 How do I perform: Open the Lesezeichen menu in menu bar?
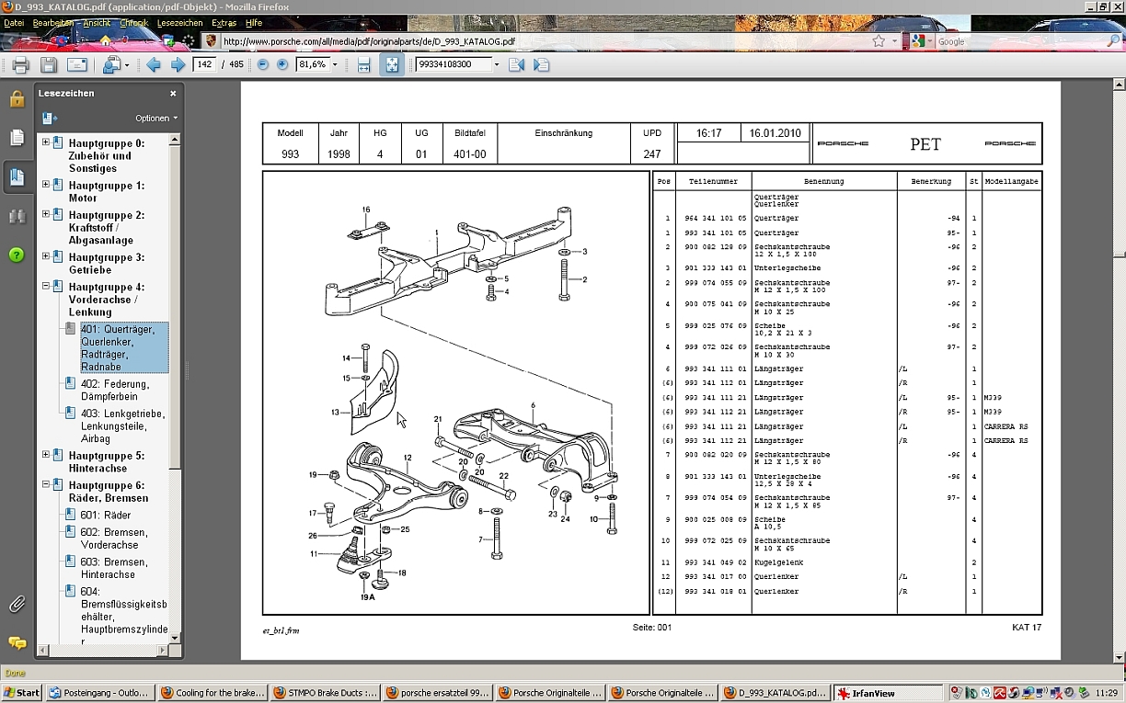point(180,22)
